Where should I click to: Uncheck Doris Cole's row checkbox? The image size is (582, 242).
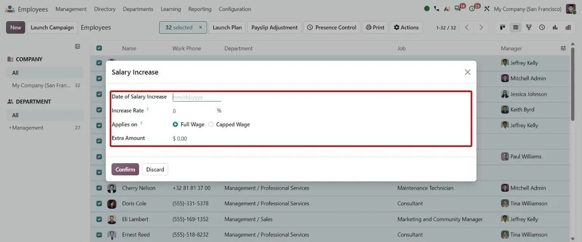point(99,203)
